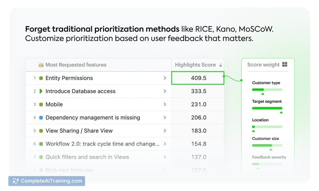Expand the Entity Permissions row chevron

click(165, 78)
